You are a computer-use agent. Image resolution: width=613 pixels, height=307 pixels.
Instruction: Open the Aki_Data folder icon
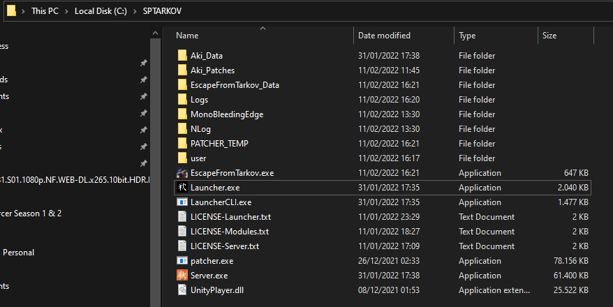click(182, 55)
